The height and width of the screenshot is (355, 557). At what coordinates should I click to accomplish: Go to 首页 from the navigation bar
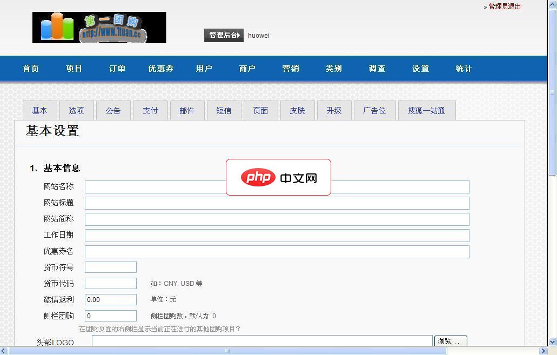tap(31, 69)
